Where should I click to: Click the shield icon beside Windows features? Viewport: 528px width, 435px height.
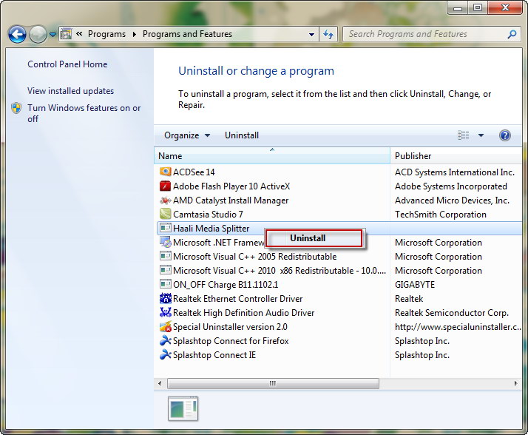pos(16,108)
